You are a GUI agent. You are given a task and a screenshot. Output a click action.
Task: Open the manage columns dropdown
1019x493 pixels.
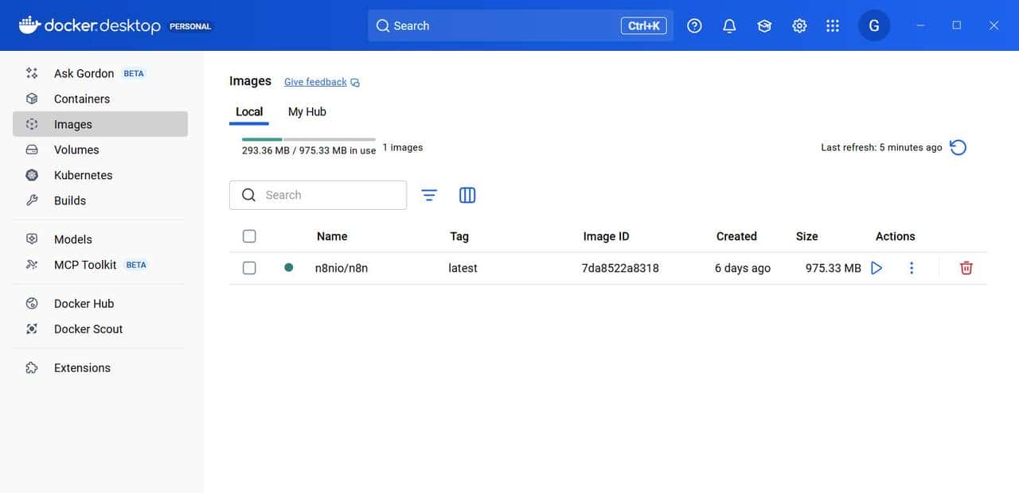(x=467, y=195)
